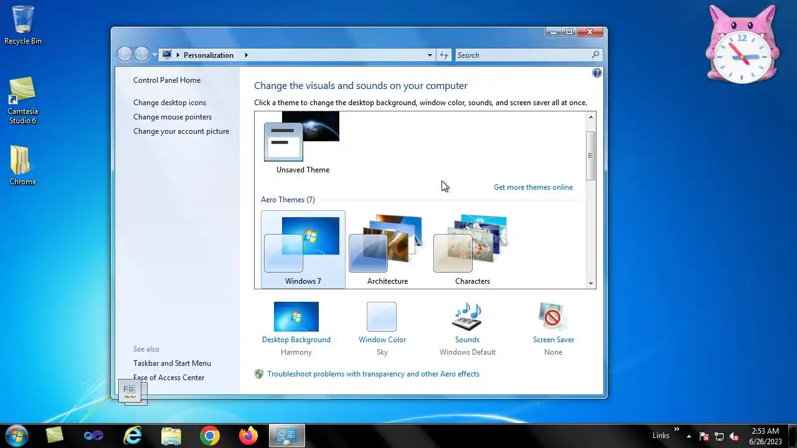797x448 pixels.
Task: Open the taskbar clock 2:53 AM
Action: [765, 436]
